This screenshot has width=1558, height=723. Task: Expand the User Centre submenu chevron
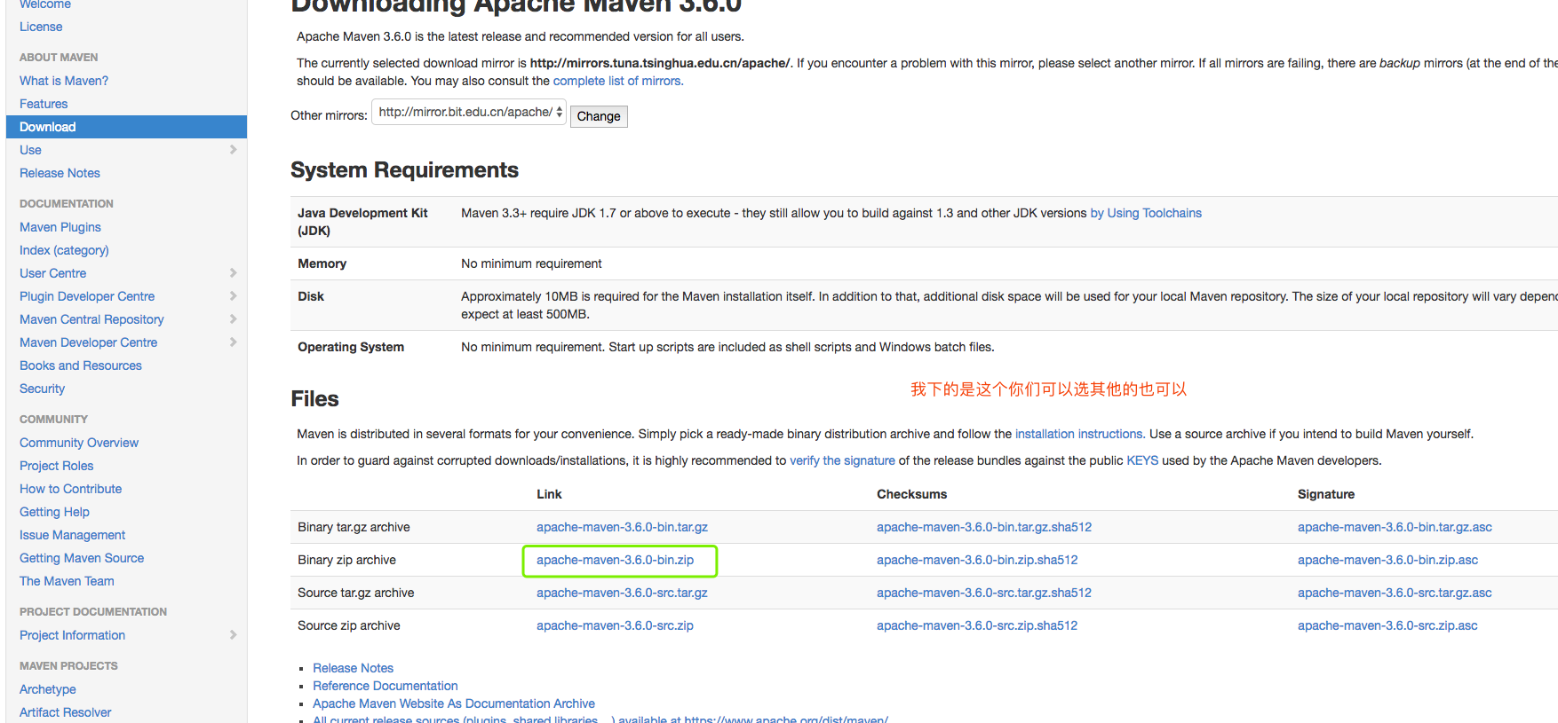[x=234, y=273]
